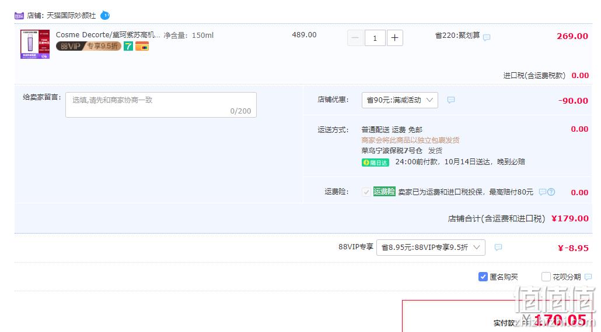
Task: Click the question mark help icon for 运费险
Action: tap(551, 192)
